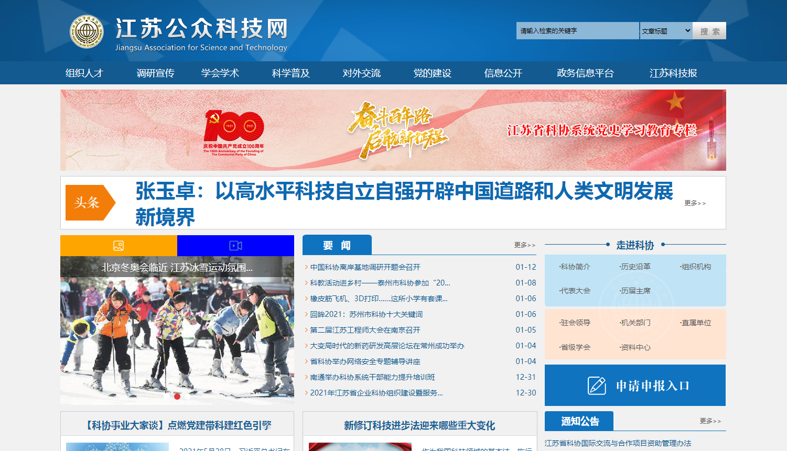Click the Jiangsu Association emblem logo
787x451 pixels.
coord(87,31)
